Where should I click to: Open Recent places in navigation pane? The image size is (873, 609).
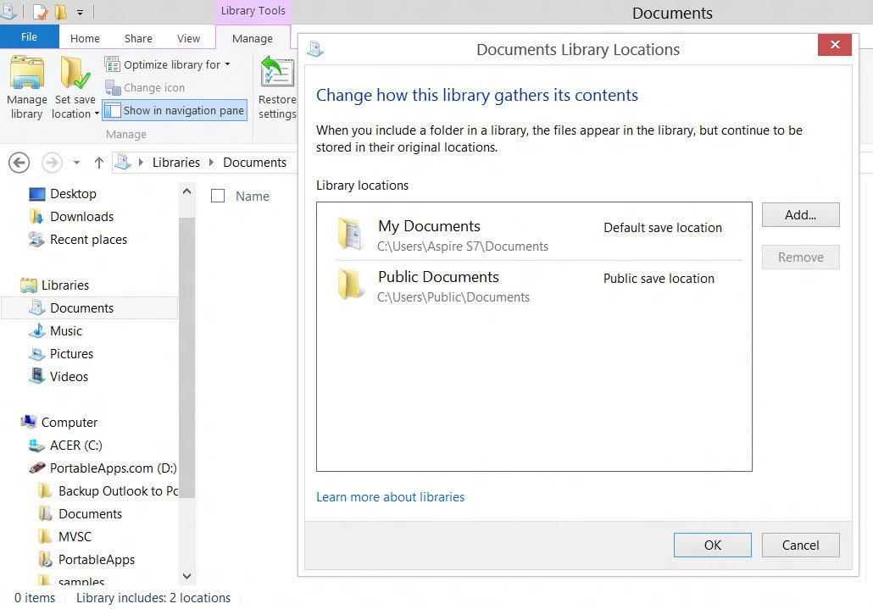[88, 239]
